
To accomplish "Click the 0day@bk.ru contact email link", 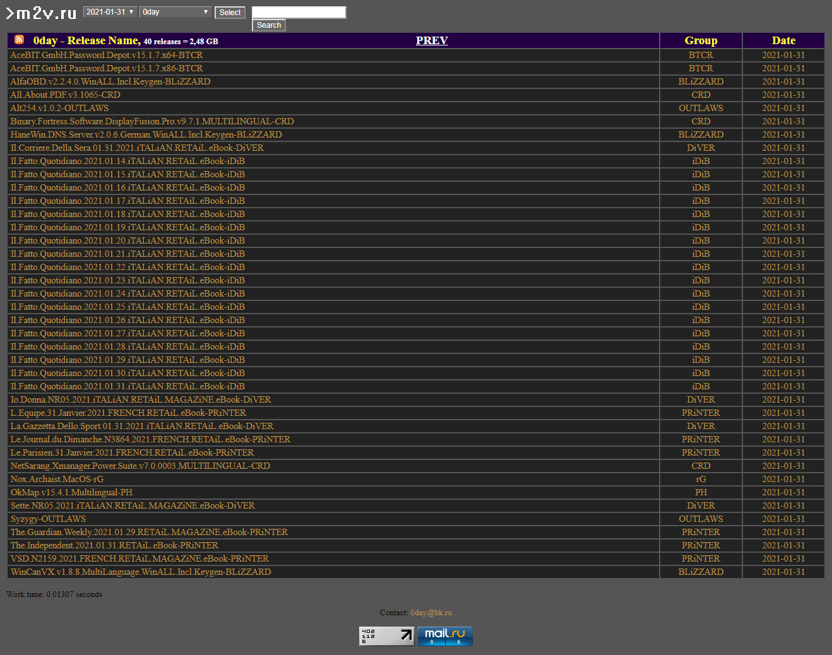I will tap(431, 613).
